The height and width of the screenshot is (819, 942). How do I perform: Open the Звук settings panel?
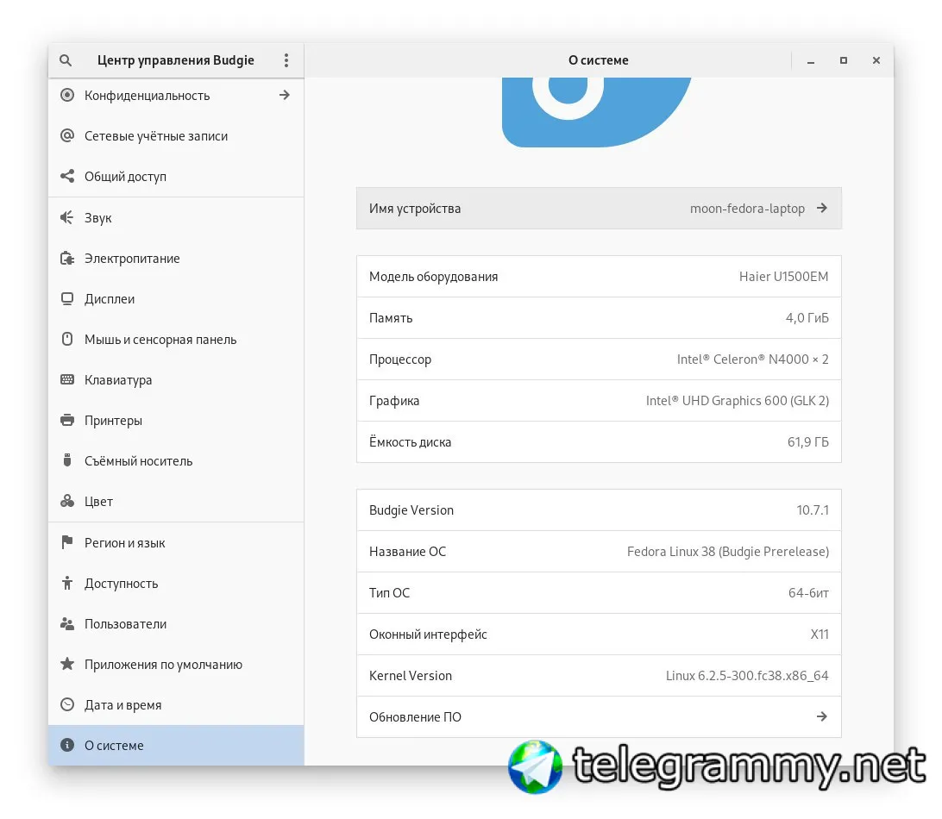click(176, 218)
